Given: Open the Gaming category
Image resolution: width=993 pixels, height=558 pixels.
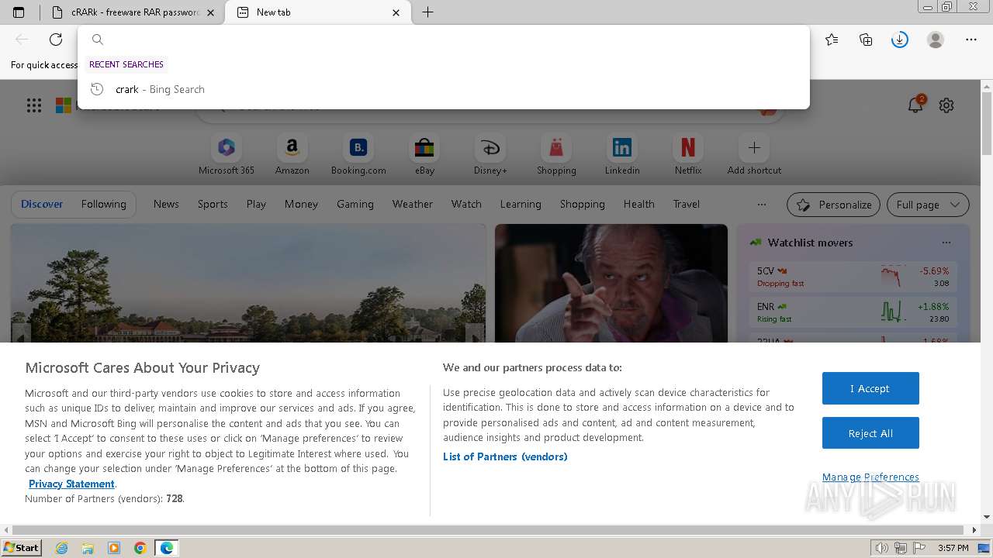Looking at the screenshot, I should pos(355,204).
